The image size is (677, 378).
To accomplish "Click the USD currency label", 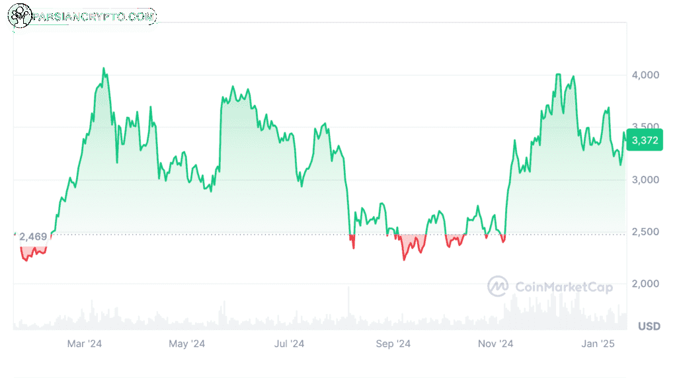I will (x=649, y=326).
